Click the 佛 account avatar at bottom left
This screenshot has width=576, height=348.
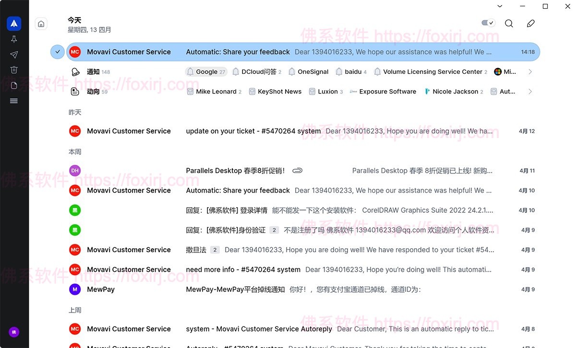(14, 332)
